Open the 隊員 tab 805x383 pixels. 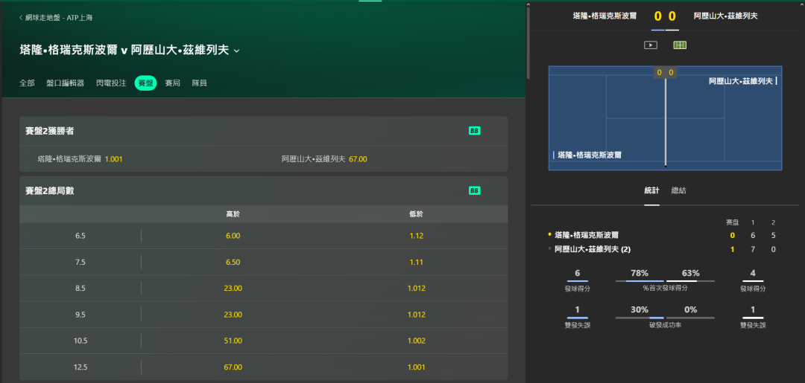(x=199, y=83)
